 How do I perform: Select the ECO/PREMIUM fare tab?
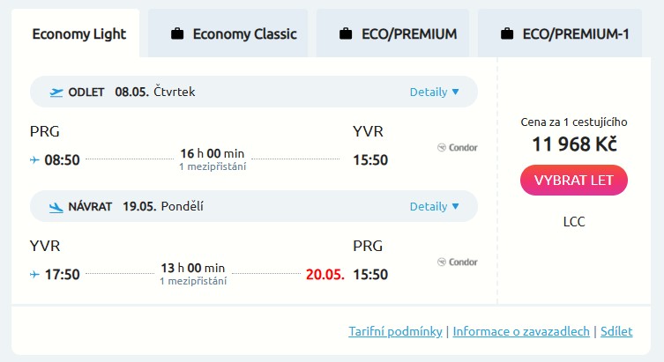click(409, 34)
